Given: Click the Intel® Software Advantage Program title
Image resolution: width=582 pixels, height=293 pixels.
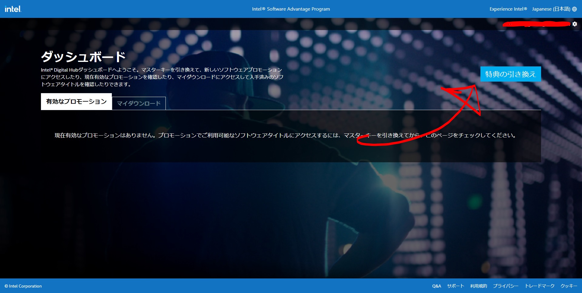Looking at the screenshot, I should [291, 9].
